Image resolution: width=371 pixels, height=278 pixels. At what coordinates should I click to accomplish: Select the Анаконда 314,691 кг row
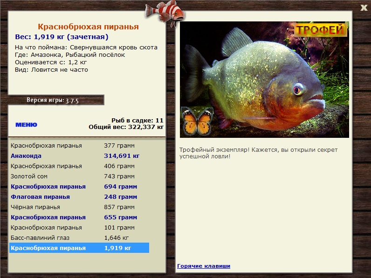79,156
